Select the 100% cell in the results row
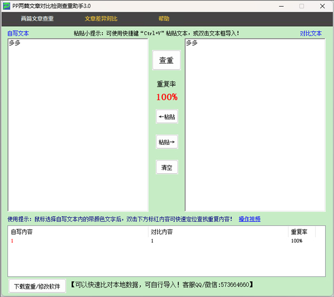 click(x=296, y=241)
